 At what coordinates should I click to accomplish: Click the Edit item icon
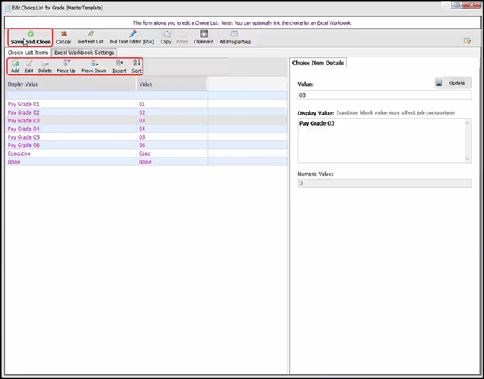29,66
